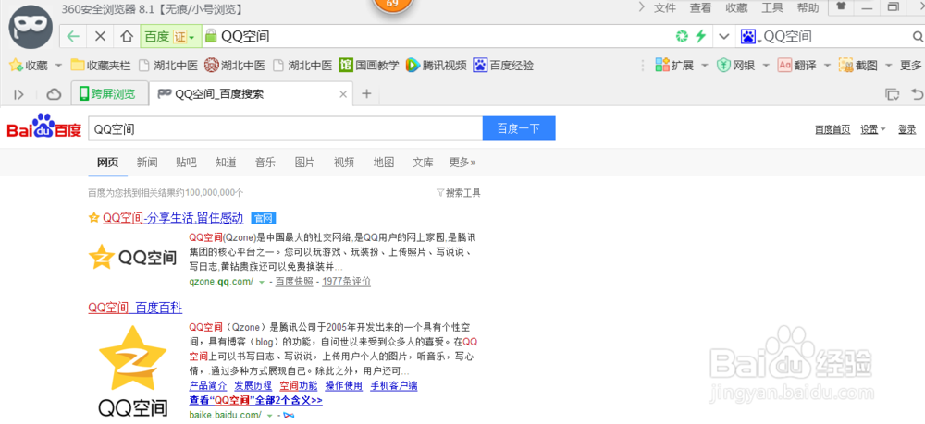Open the QQ空间_百度百科 result
The width and height of the screenshot is (925, 424).
(135, 308)
